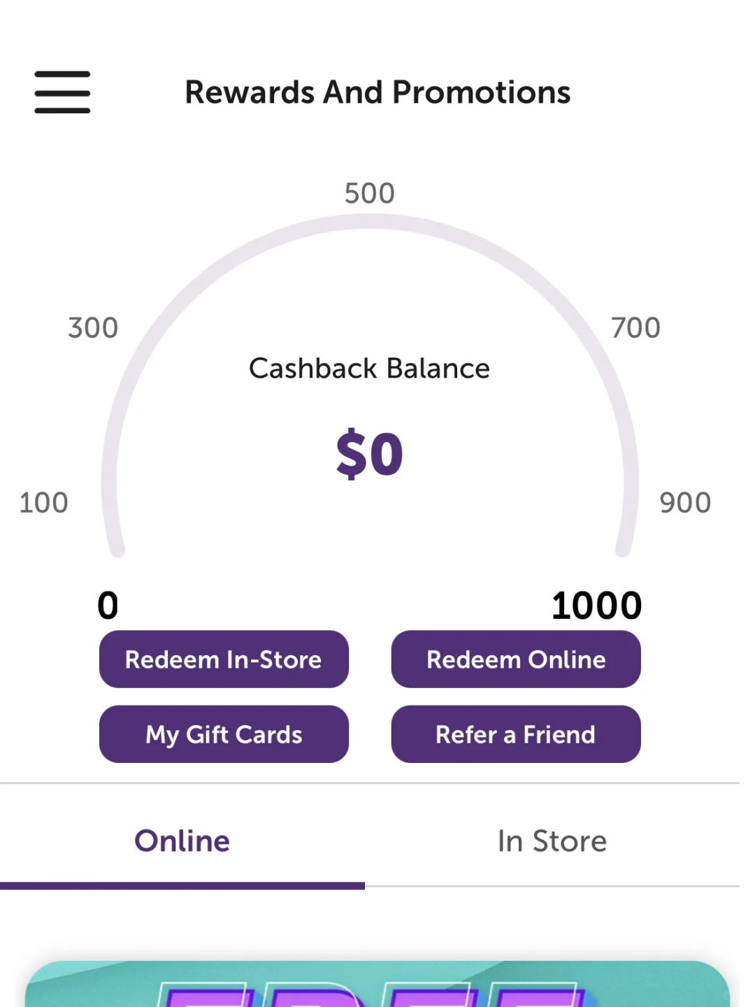Click the Cashback Balance label
The height and width of the screenshot is (1007, 755).
point(370,369)
